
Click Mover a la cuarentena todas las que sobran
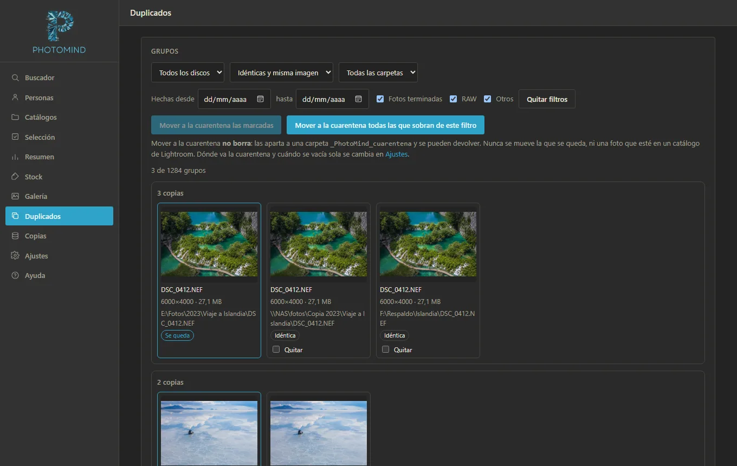coord(385,125)
